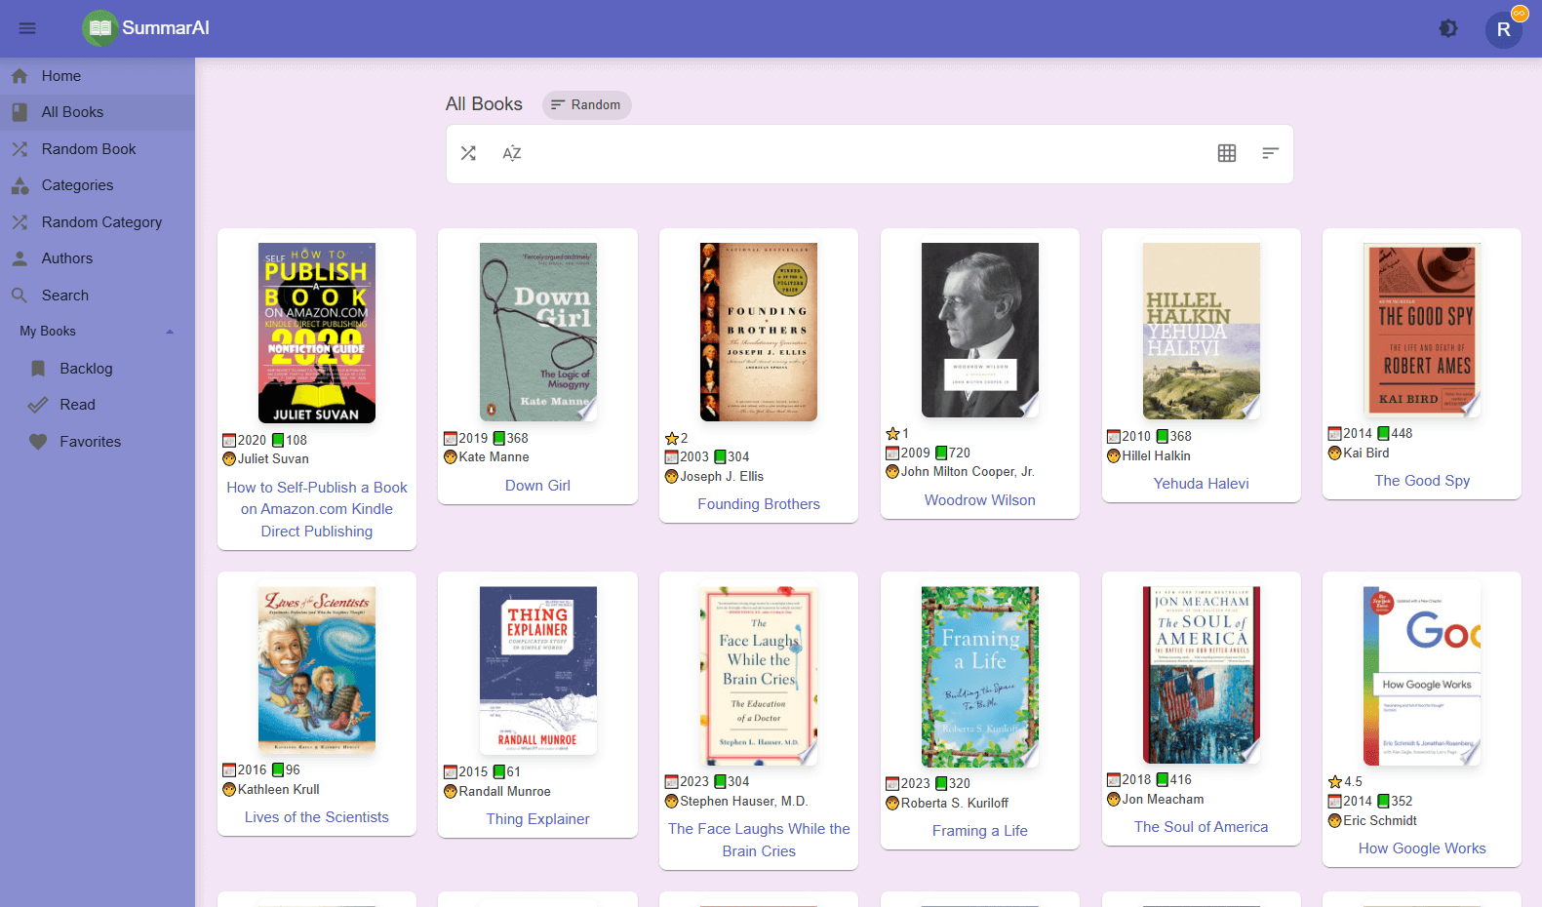The height and width of the screenshot is (907, 1542).
Task: Click author Hillel Halkin
Action: (1156, 456)
